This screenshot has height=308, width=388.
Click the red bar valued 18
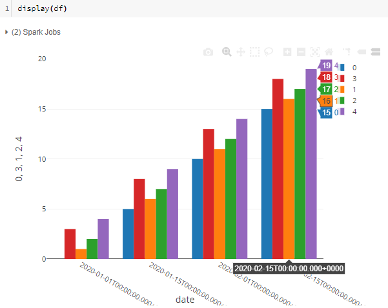pyautogui.click(x=278, y=169)
